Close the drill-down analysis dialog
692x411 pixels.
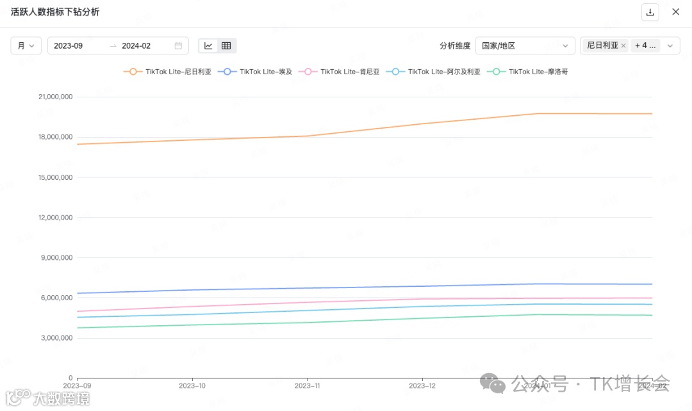676,12
